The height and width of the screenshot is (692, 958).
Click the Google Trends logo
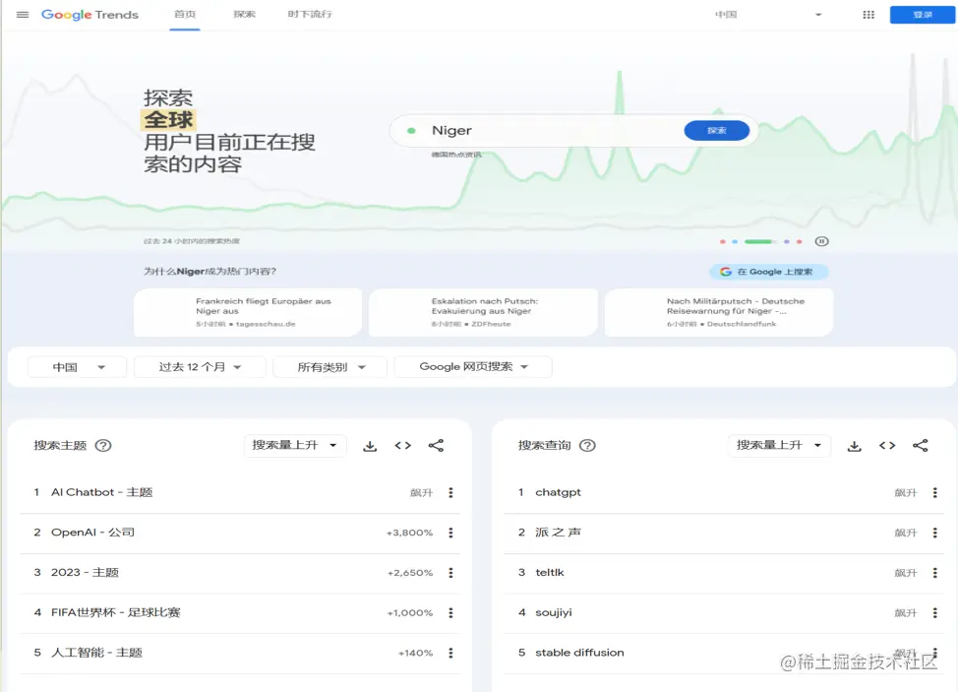90,14
